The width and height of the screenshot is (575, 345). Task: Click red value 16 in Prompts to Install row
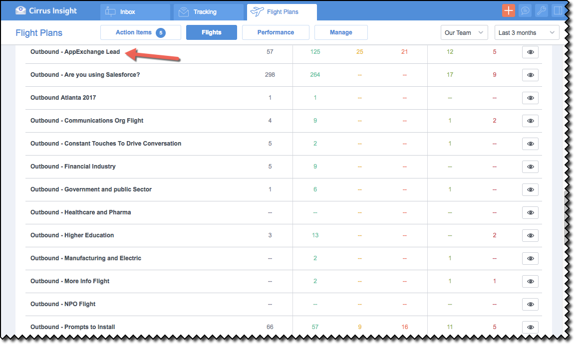pos(405,327)
